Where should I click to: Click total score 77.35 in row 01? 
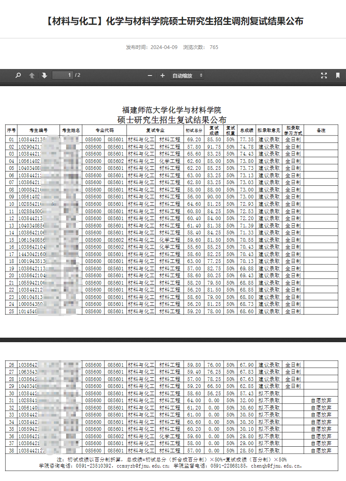tap(247, 140)
